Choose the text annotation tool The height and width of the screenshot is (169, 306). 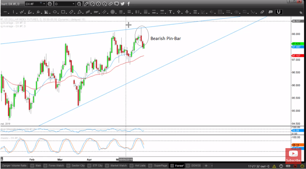point(171,12)
